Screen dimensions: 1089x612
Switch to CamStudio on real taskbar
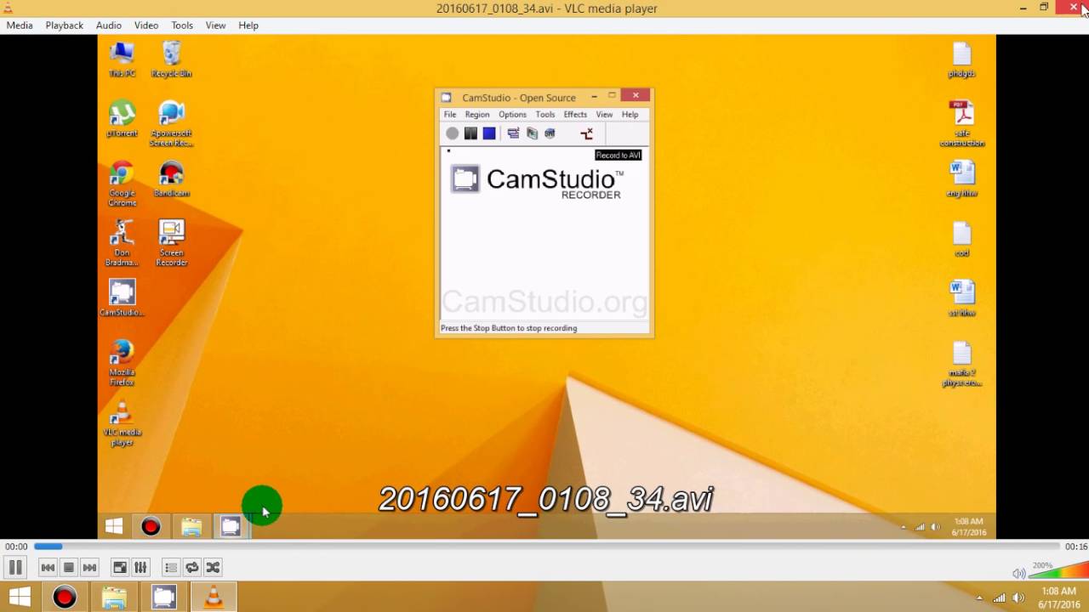point(164,598)
